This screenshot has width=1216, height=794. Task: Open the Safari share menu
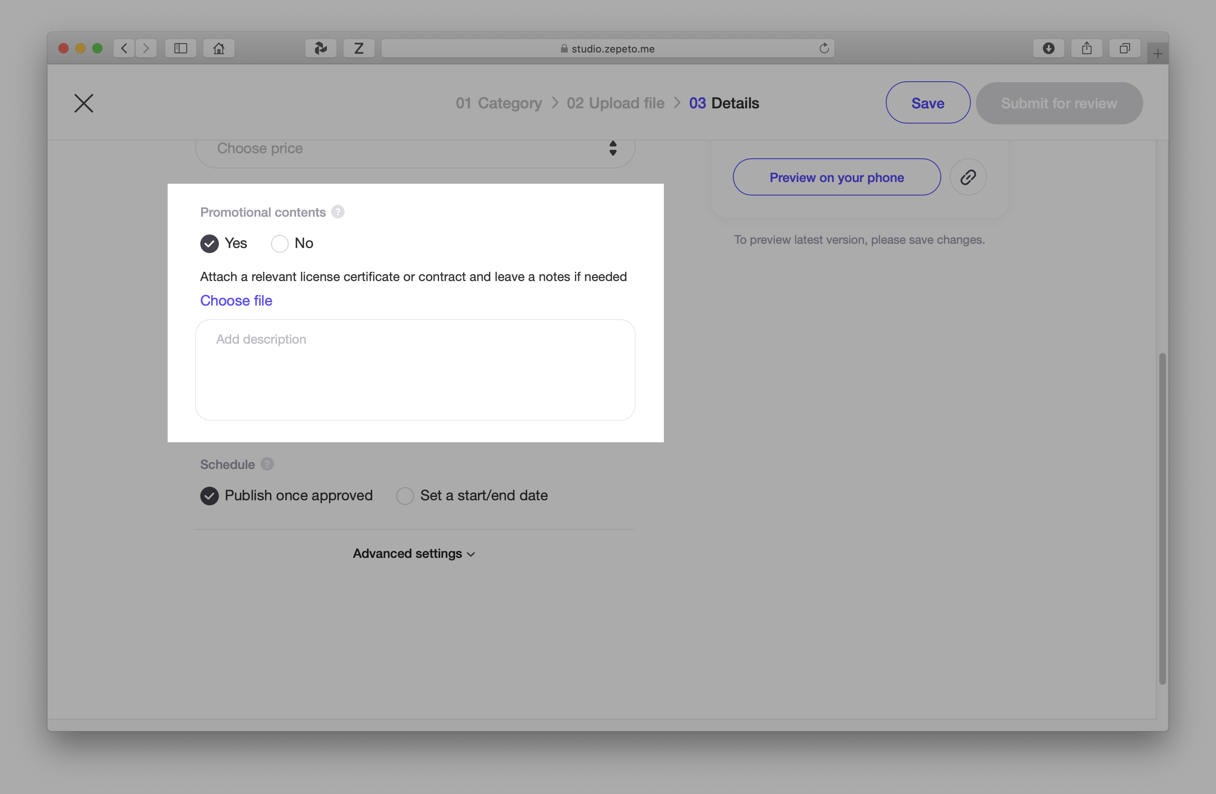(1087, 49)
